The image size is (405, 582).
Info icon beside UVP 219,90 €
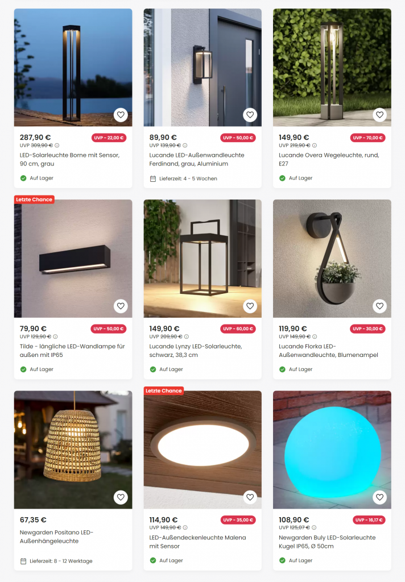pos(315,145)
